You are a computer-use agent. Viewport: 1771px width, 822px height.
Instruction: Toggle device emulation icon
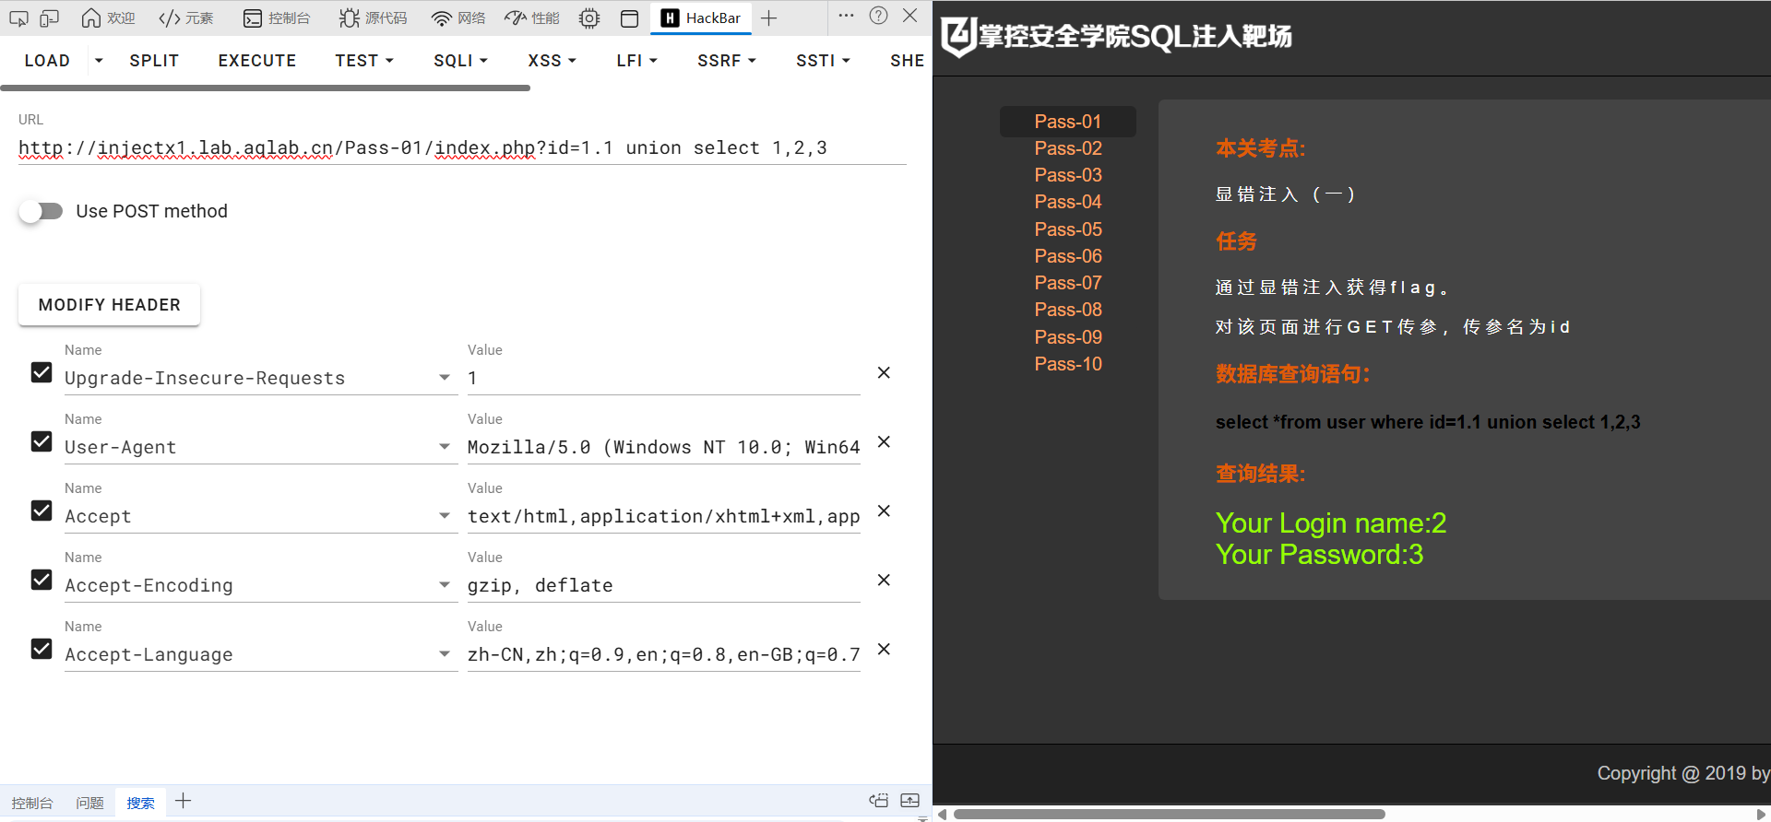tap(50, 18)
